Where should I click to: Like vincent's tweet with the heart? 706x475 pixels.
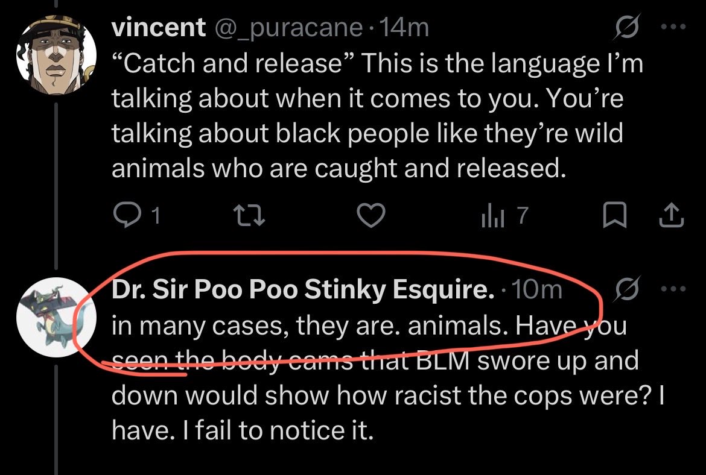pos(371,215)
